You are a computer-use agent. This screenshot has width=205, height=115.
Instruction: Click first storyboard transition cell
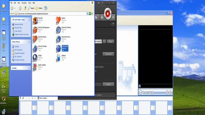click(x=34, y=108)
